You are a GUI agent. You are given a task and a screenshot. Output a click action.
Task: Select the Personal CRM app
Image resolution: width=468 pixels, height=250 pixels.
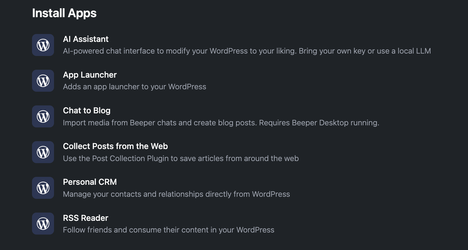point(90,182)
